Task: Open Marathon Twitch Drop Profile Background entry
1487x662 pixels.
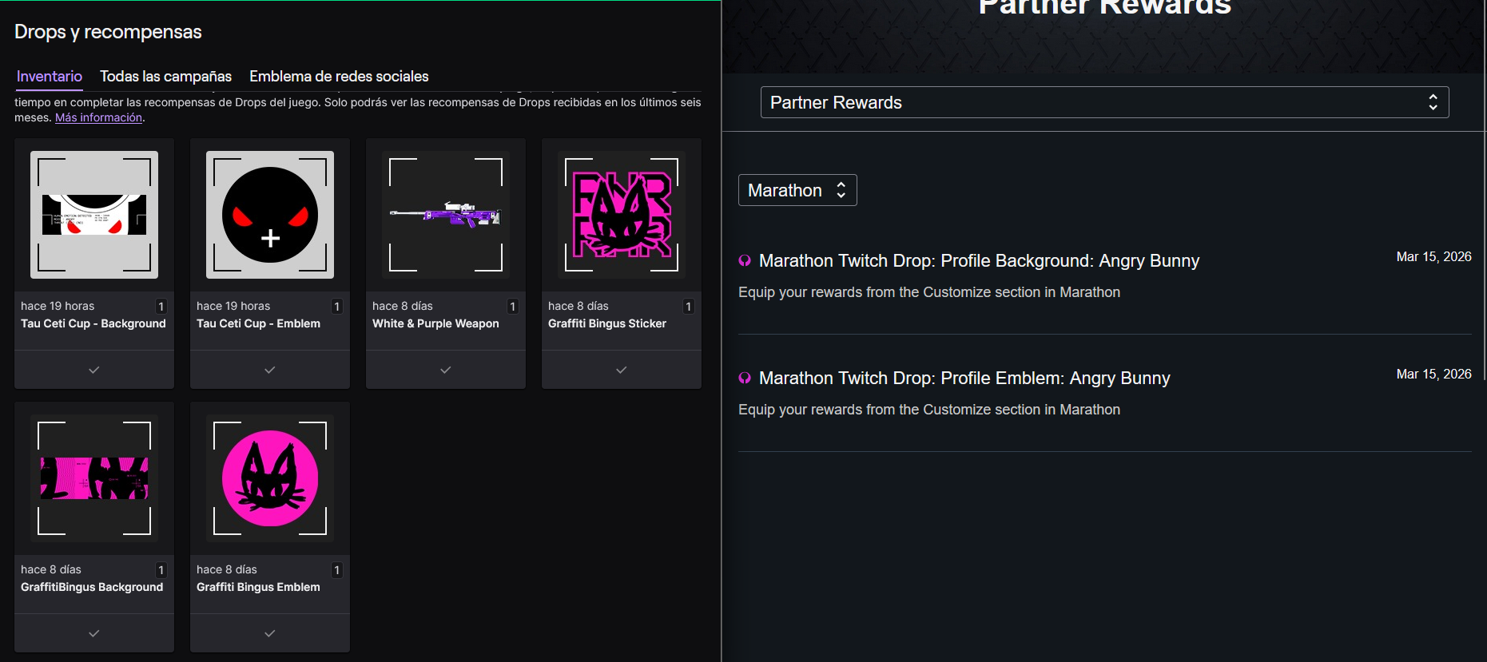Action: (x=979, y=261)
